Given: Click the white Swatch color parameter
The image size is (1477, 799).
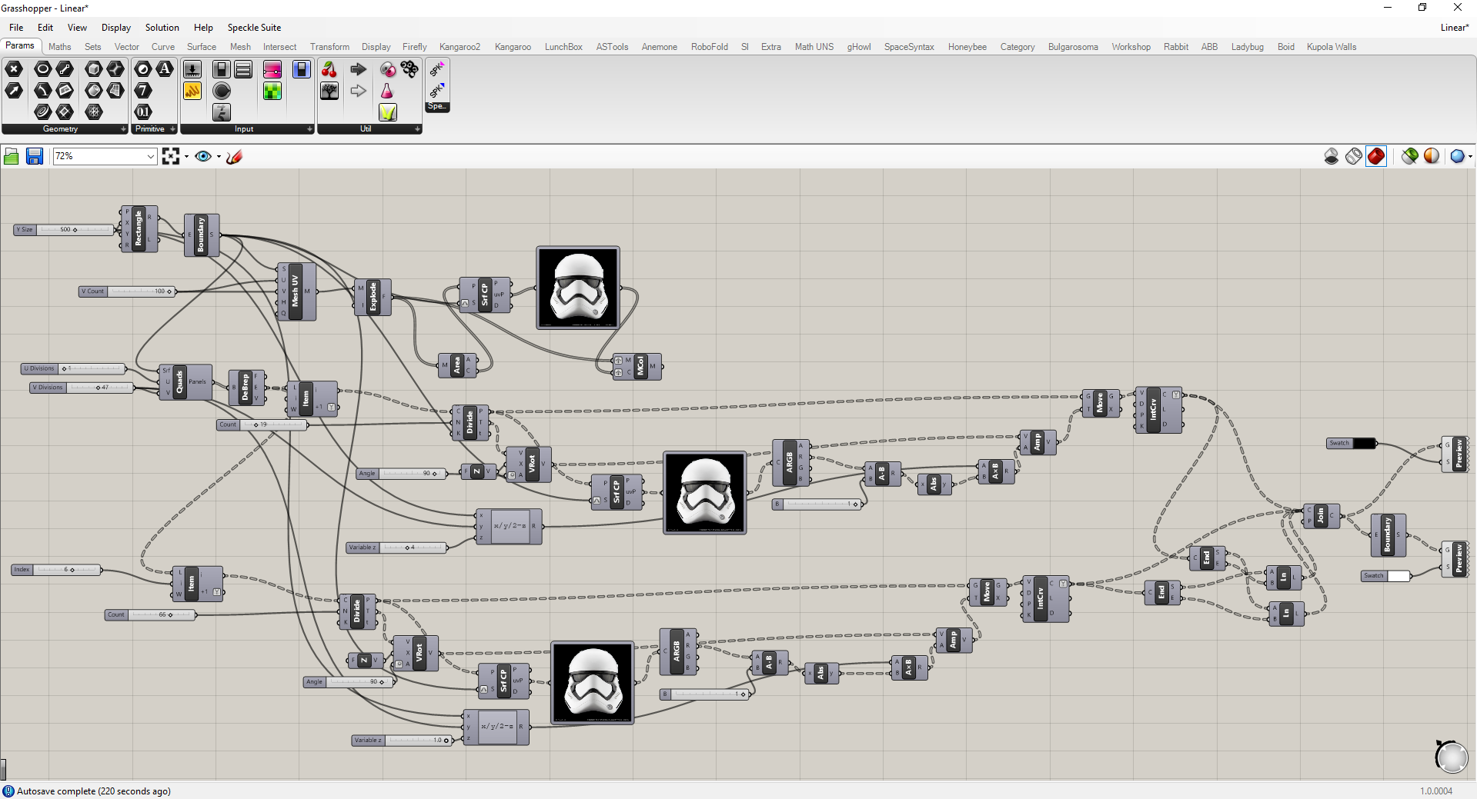Looking at the screenshot, I should [1385, 576].
